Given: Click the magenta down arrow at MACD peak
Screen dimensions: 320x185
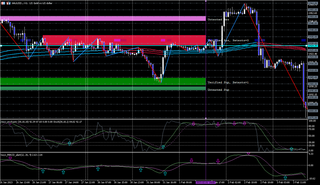Looking at the screenshot, I should coord(248,153).
